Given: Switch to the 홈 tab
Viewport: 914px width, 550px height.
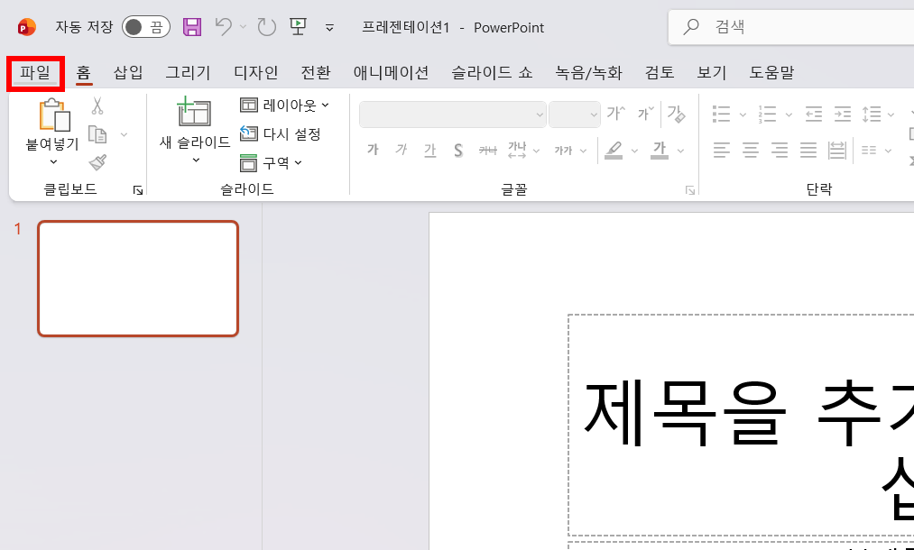Looking at the screenshot, I should click(x=83, y=73).
